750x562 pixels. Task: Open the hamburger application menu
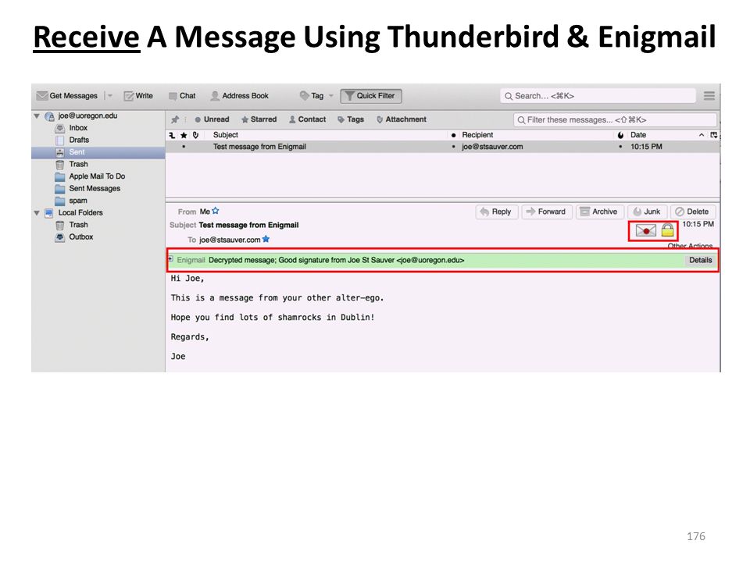coord(709,95)
